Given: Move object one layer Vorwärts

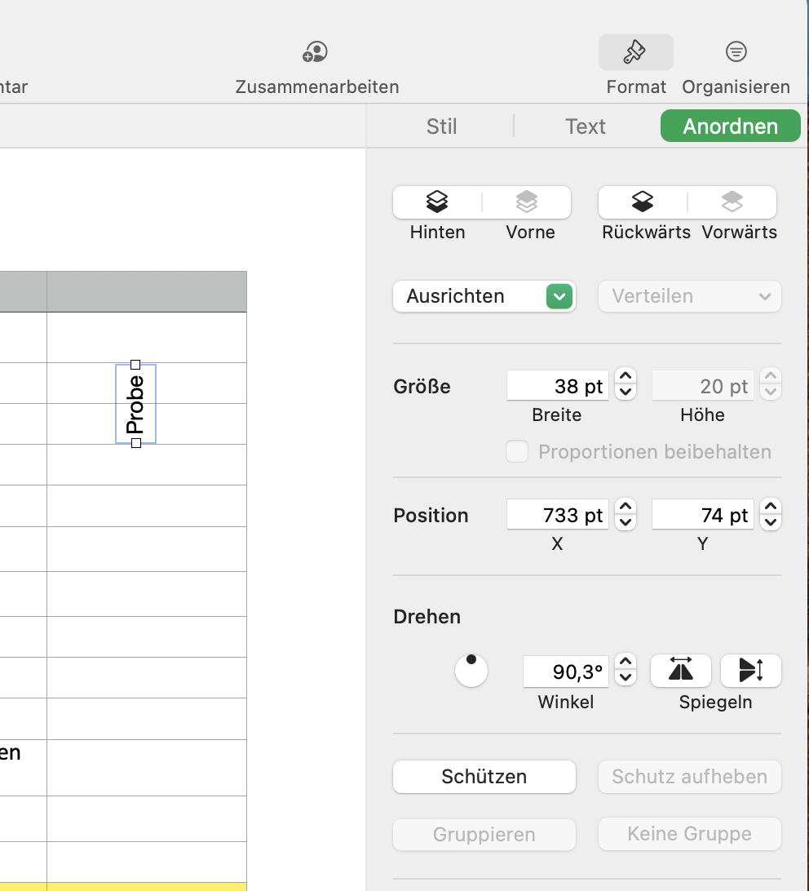Looking at the screenshot, I should point(732,202).
